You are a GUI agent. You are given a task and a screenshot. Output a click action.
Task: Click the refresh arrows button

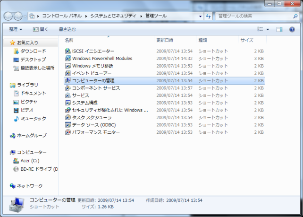[x=208, y=16]
